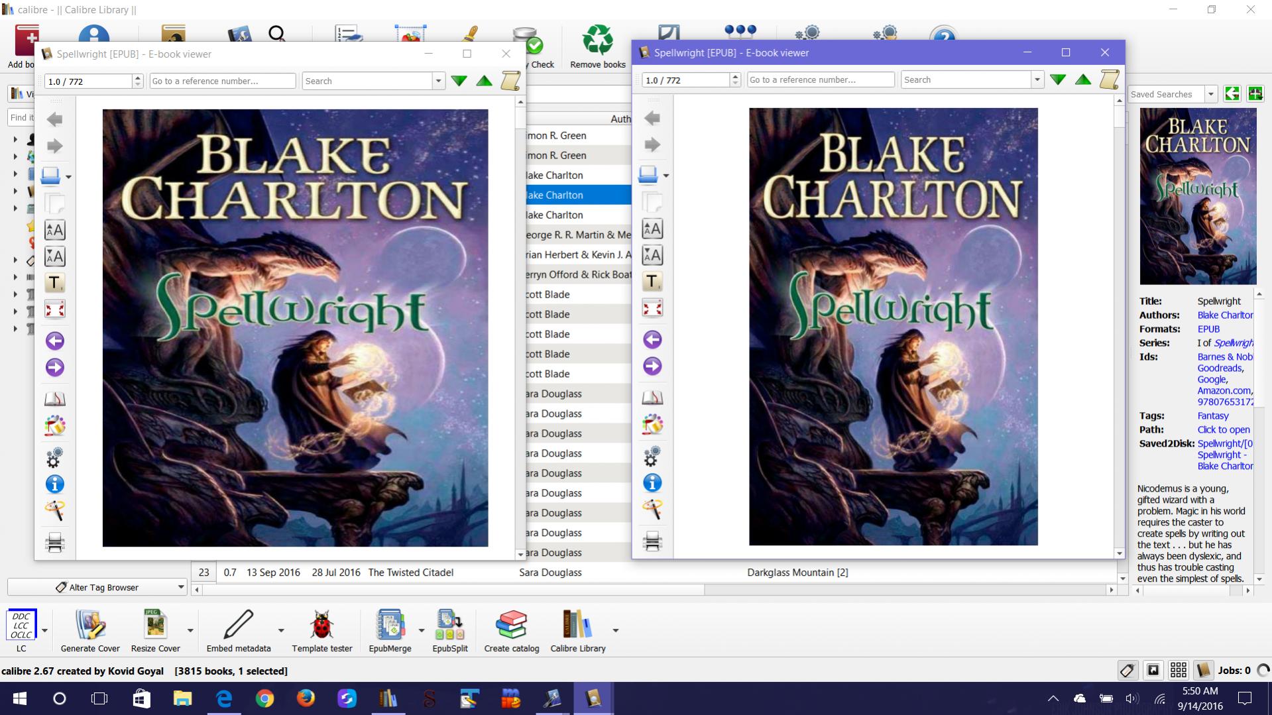This screenshot has width=1272, height=715.
Task: Show book metadata info in left viewer
Action: click(x=55, y=484)
